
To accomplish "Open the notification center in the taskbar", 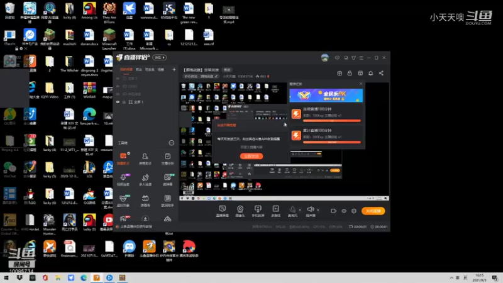I will (495, 278).
